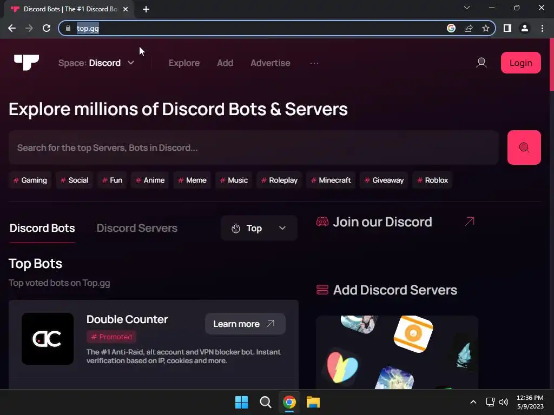The width and height of the screenshot is (554, 415).
Task: Click the Add Discord Servers heading
Action: [x=395, y=290]
